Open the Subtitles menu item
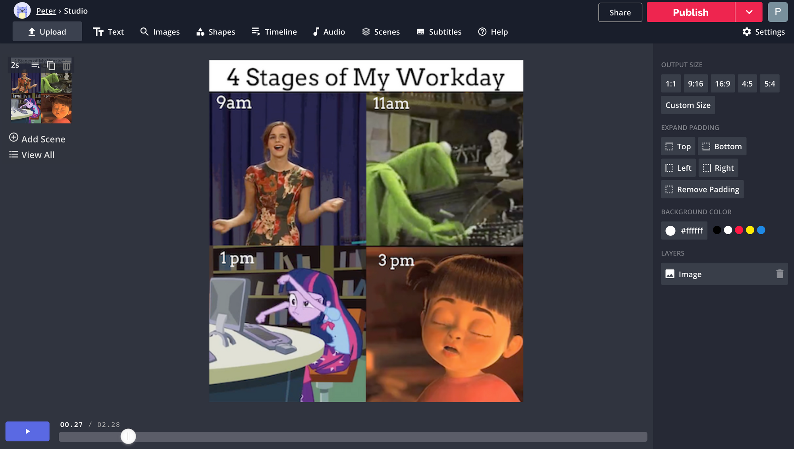The width and height of the screenshot is (794, 449). (x=439, y=32)
